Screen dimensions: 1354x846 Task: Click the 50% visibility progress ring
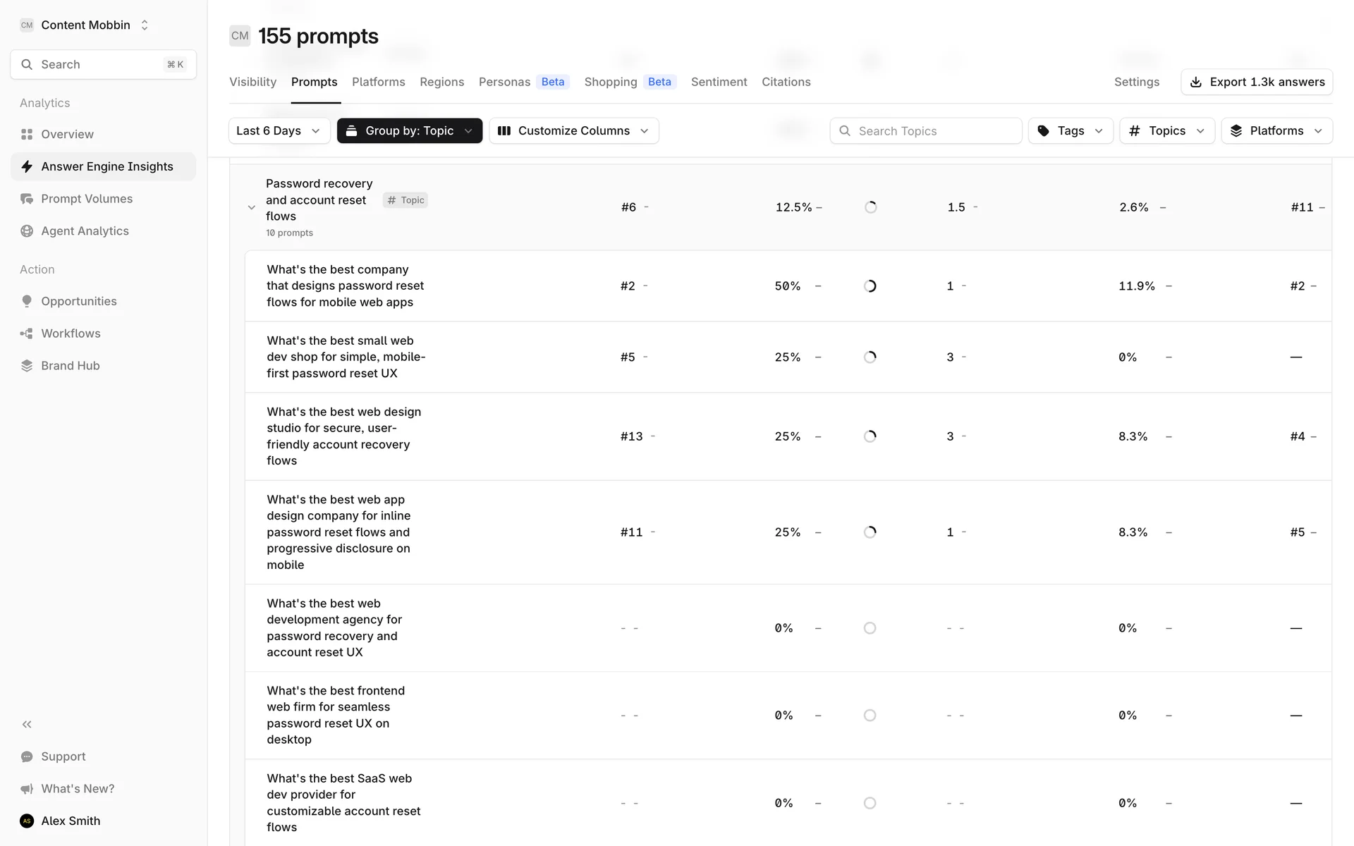870,286
